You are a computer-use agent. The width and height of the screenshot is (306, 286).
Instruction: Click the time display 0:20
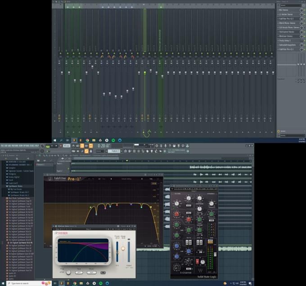(103, 146)
